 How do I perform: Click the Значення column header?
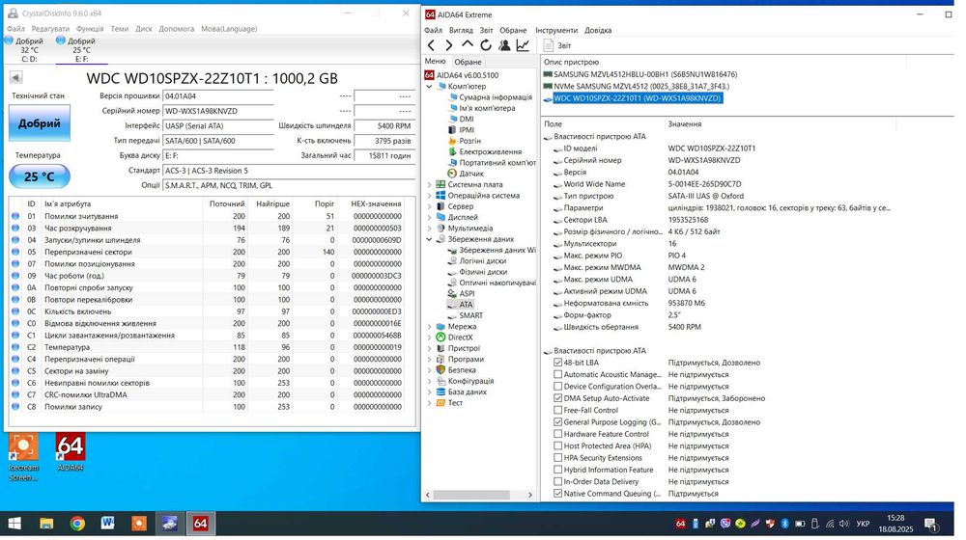[685, 124]
